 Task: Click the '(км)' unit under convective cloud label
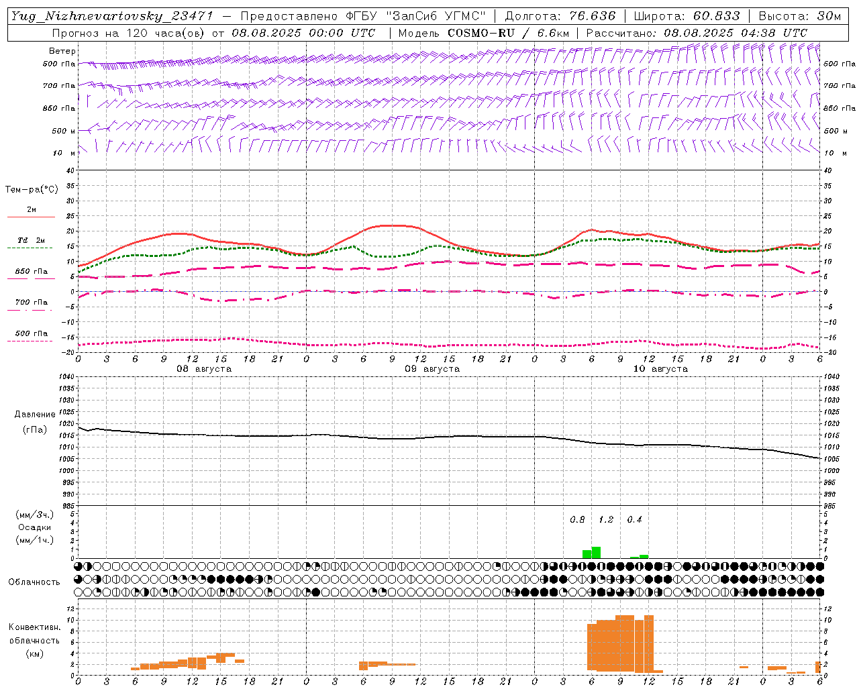pyautogui.click(x=34, y=653)
